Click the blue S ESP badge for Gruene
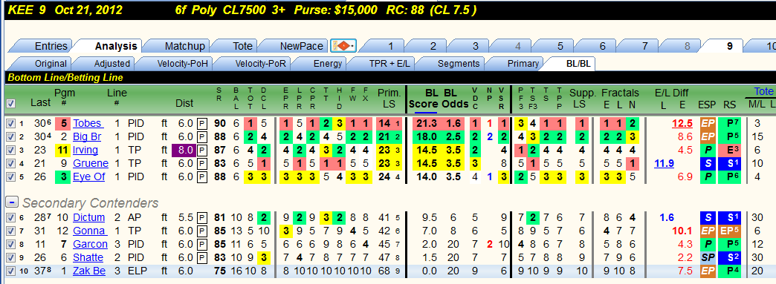 tap(707, 163)
